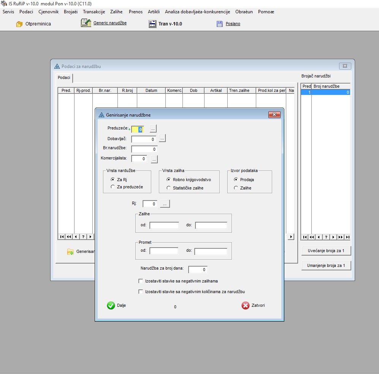Click the Uvećanje broja za 1 button
The width and height of the screenshot is (379, 374).
tap(326, 251)
